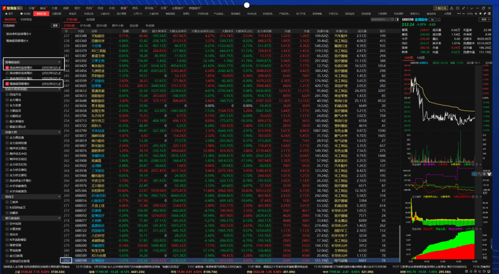The height and width of the screenshot is (274, 499).
Task: Collapse the 短线王 section arrow
Action: (59, 196)
